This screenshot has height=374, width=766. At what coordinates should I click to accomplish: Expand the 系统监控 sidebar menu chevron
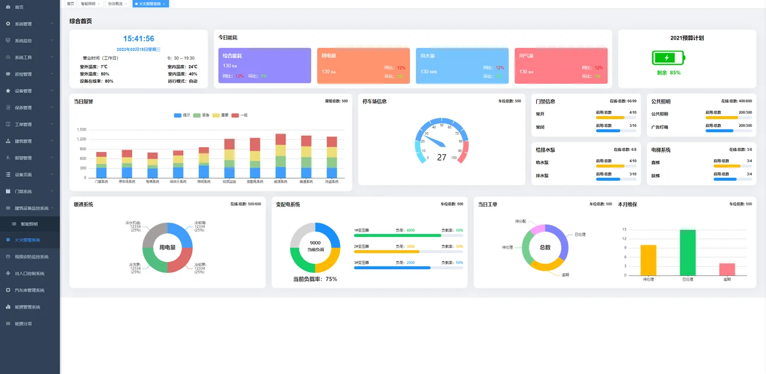coord(53,41)
